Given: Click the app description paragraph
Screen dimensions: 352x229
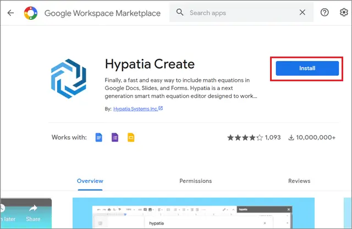Looking at the screenshot, I should pyautogui.click(x=181, y=88).
